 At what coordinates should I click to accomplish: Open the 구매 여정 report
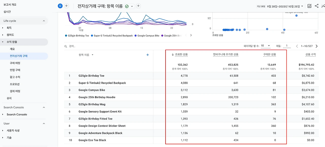(15, 63)
